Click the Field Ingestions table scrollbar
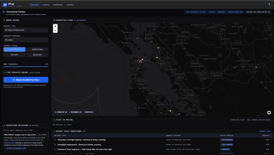This screenshot has width=274, height=155. [272, 136]
